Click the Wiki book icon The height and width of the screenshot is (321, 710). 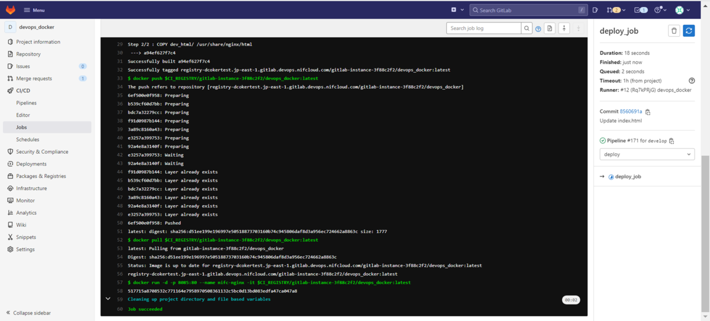pyautogui.click(x=10, y=225)
